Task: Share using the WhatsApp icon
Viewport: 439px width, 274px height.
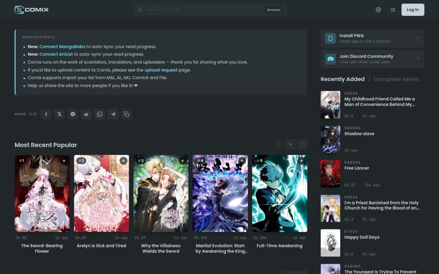Action: coord(99,114)
